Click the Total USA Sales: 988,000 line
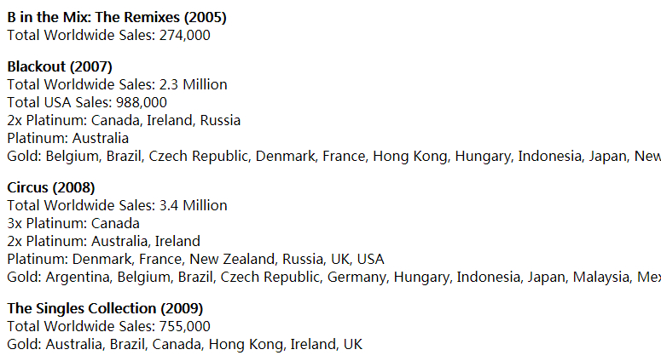The width and height of the screenshot is (661, 361). (x=87, y=102)
